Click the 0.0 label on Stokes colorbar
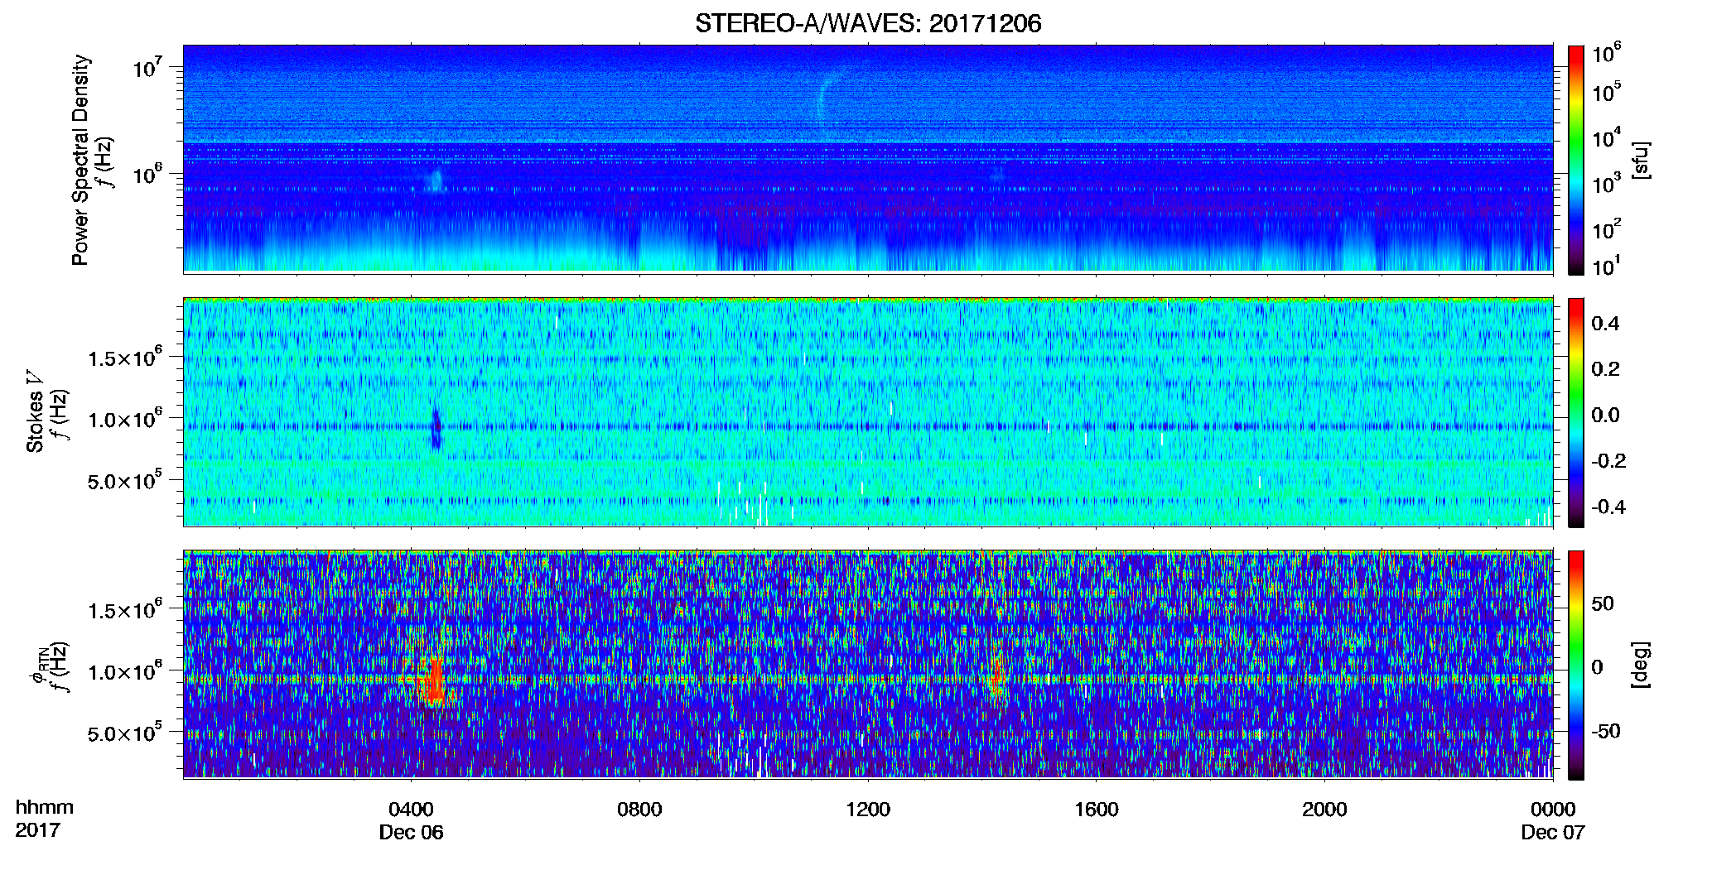This screenshot has height=894, width=1736. pyautogui.click(x=1605, y=416)
